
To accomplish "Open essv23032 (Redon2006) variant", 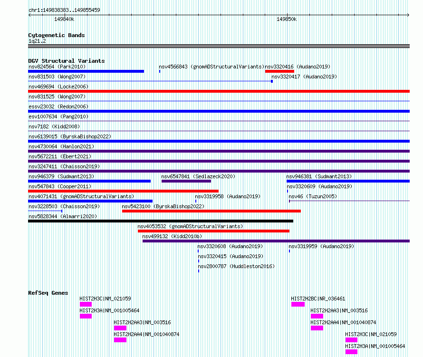I will pos(58,106).
